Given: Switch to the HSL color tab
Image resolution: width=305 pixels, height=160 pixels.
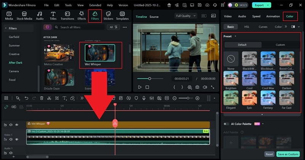Looking at the screenshot, I should point(247,27).
